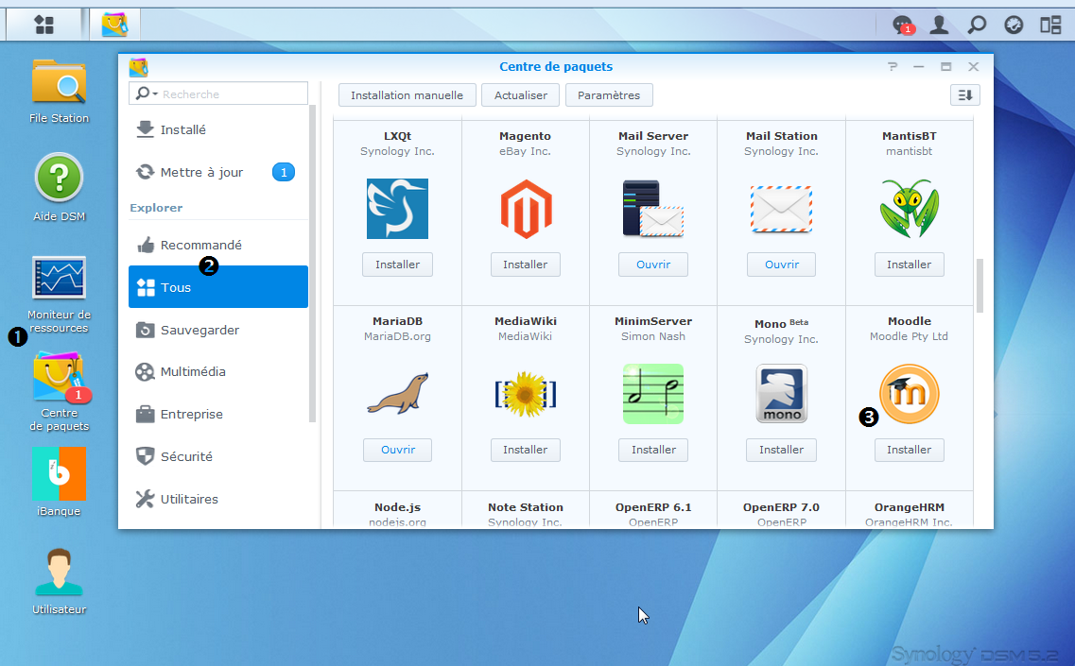Click the Recherche search field

click(218, 94)
